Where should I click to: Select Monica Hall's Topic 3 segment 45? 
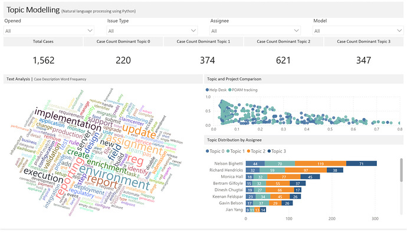coord(310,177)
